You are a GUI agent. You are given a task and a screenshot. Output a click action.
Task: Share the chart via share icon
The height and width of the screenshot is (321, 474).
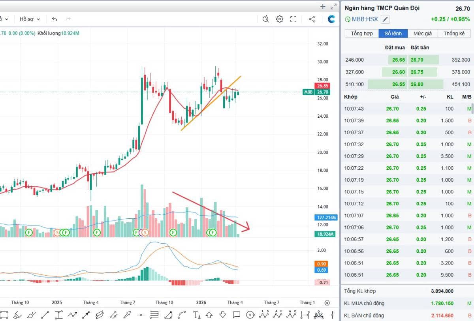[312, 19]
